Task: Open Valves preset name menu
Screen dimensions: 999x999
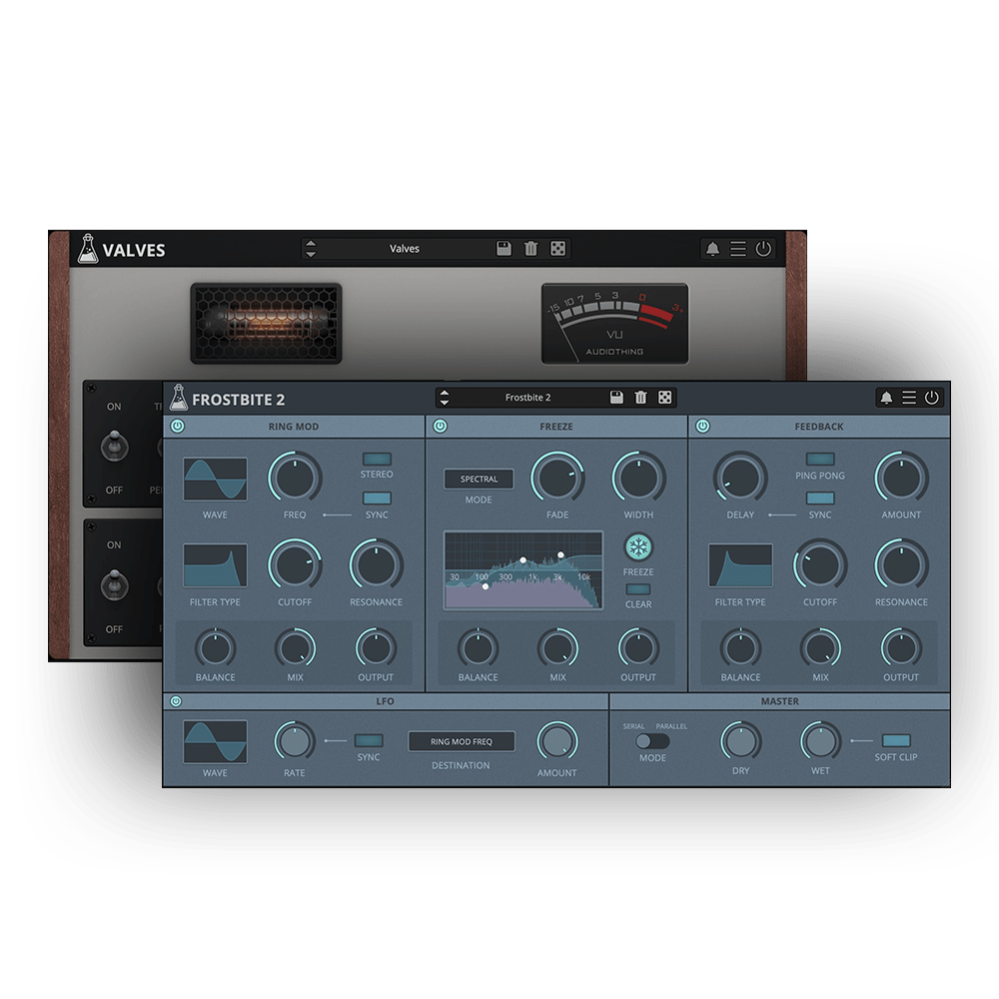Action: (405, 249)
